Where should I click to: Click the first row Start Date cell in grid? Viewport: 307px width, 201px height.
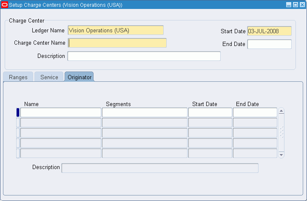(210, 112)
